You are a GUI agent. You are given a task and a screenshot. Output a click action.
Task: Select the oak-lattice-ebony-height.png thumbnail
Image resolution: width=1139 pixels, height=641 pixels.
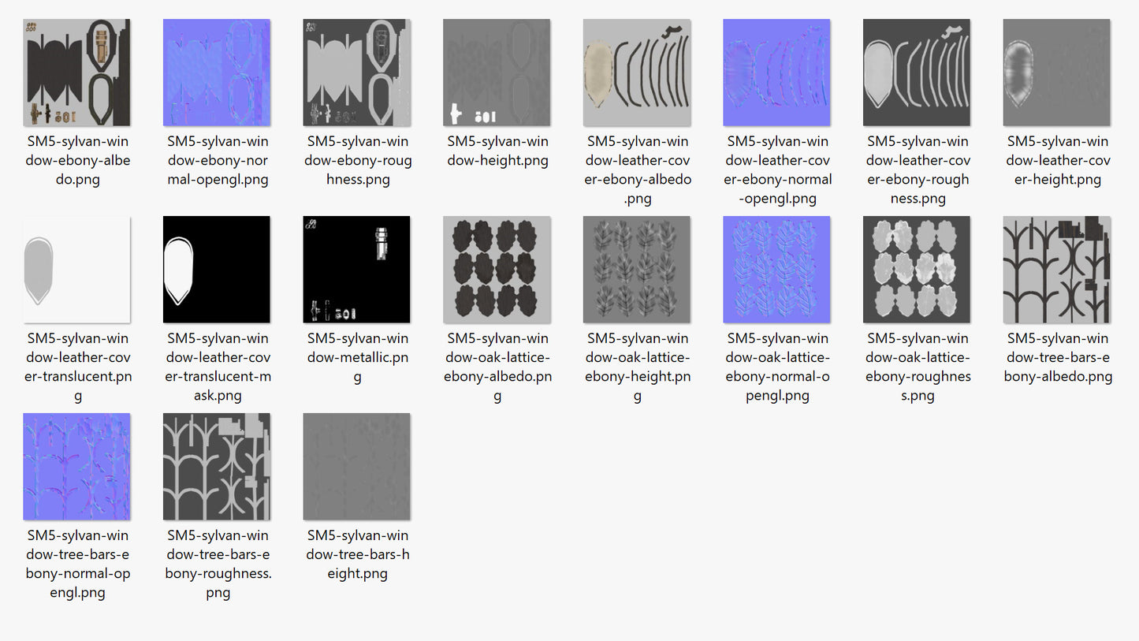637,270
